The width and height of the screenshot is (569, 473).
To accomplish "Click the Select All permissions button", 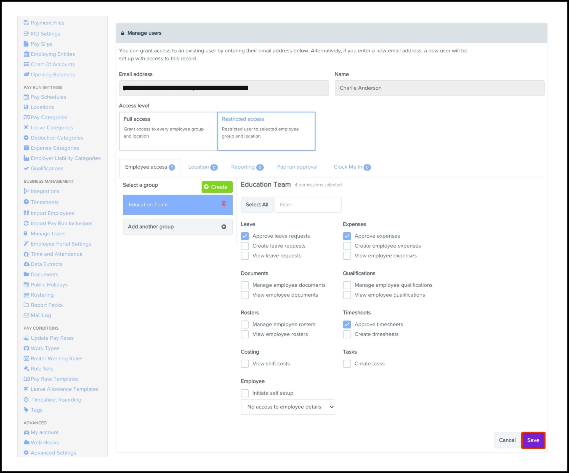I will pos(257,204).
